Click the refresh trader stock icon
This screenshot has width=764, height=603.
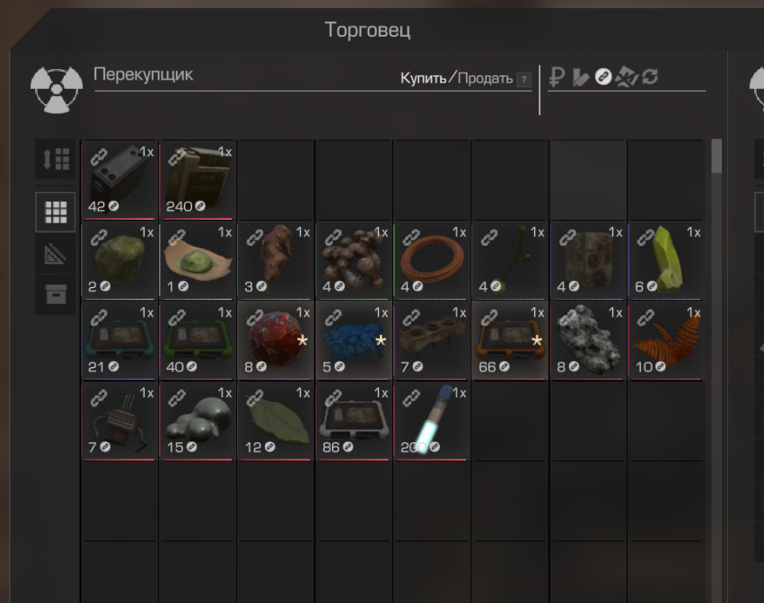point(650,76)
